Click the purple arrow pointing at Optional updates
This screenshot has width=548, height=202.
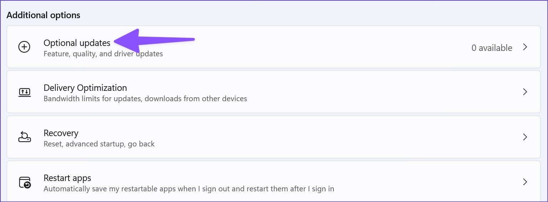click(x=154, y=40)
